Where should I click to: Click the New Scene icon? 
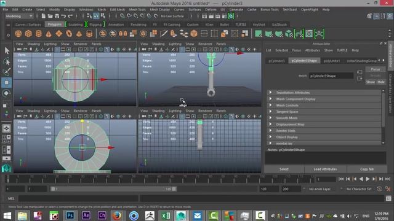tap(43, 16)
